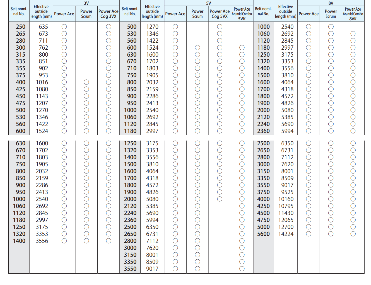Click effective outside length 10795
This screenshot has width=371, height=285.
click(x=286, y=206)
